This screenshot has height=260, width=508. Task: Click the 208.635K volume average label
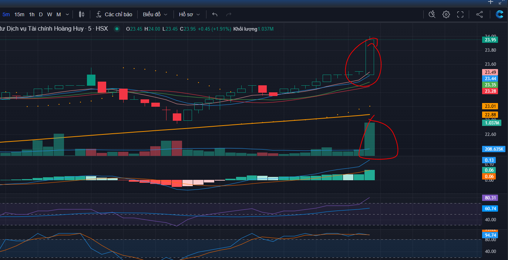point(494,149)
